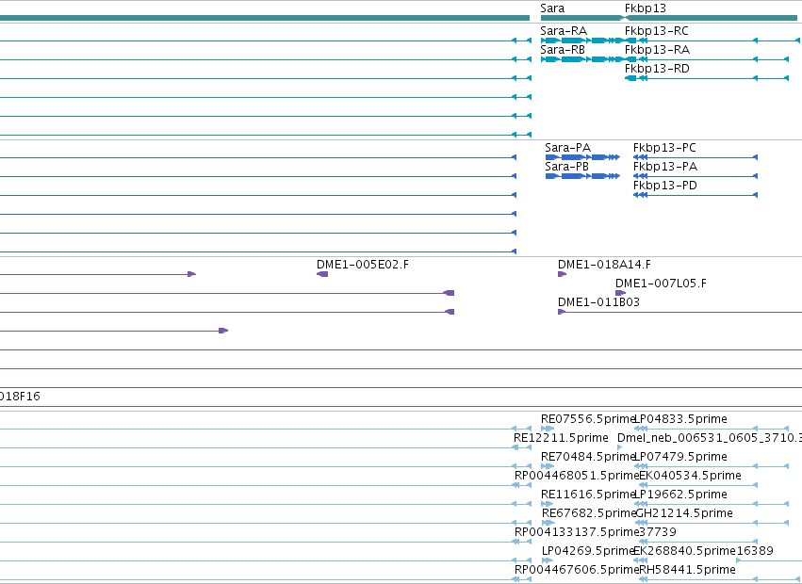Select the RE70484.5prime EST label
The width and height of the screenshot is (802, 584).
click(588, 457)
